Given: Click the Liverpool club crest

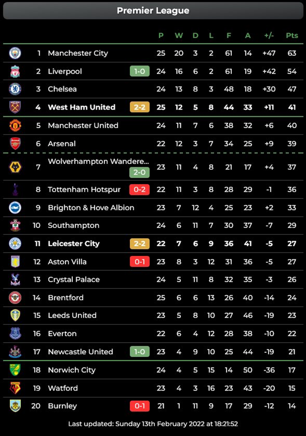Looking at the screenshot, I should (14, 71).
